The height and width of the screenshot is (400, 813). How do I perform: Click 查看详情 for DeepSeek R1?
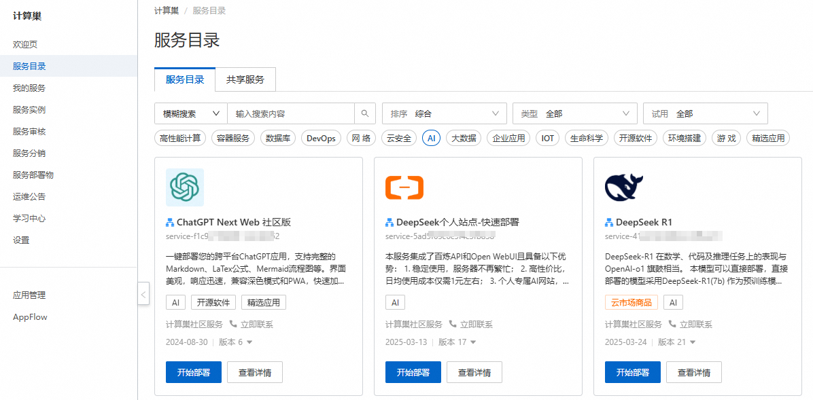(x=694, y=372)
